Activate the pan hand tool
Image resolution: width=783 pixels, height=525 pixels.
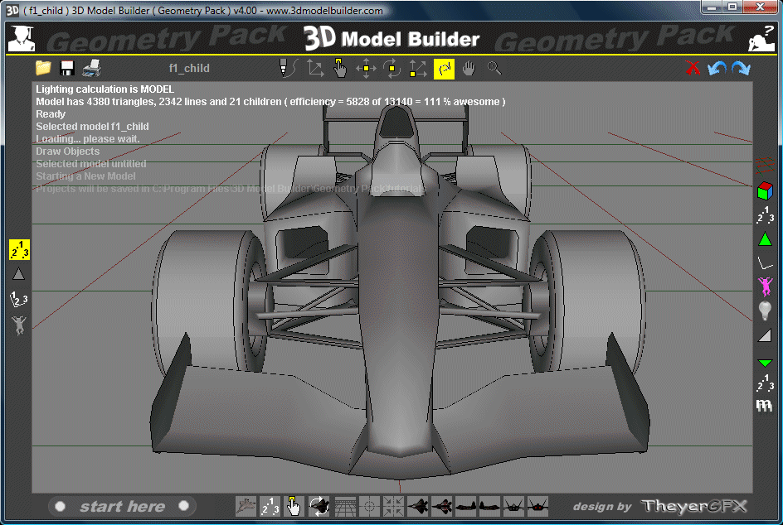(x=469, y=69)
